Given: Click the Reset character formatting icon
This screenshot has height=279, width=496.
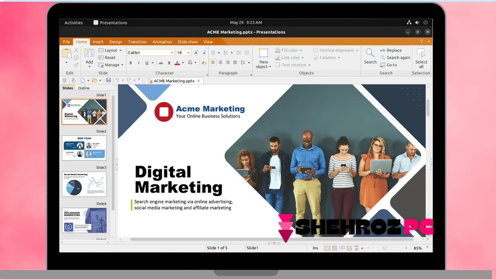Looking at the screenshot, I should (x=204, y=63).
